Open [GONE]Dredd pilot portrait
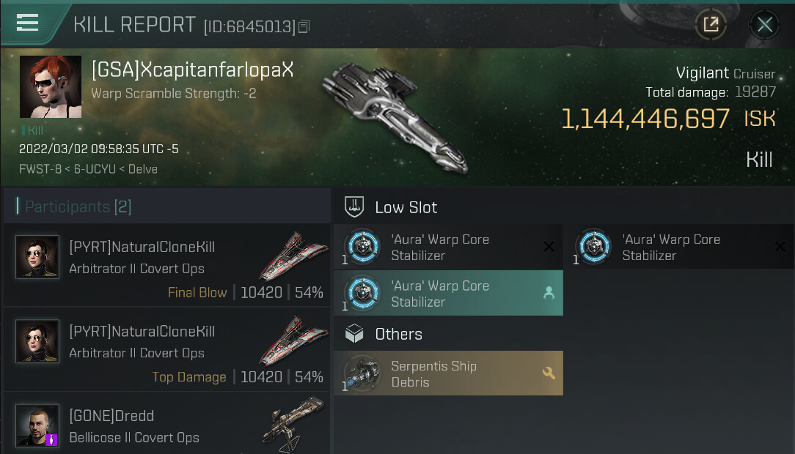This screenshot has height=454, width=795. (x=37, y=425)
